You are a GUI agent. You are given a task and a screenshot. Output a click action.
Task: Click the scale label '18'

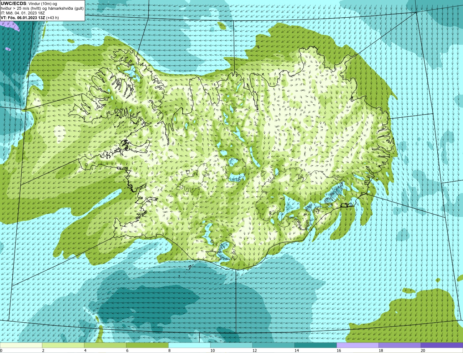click(x=381, y=350)
